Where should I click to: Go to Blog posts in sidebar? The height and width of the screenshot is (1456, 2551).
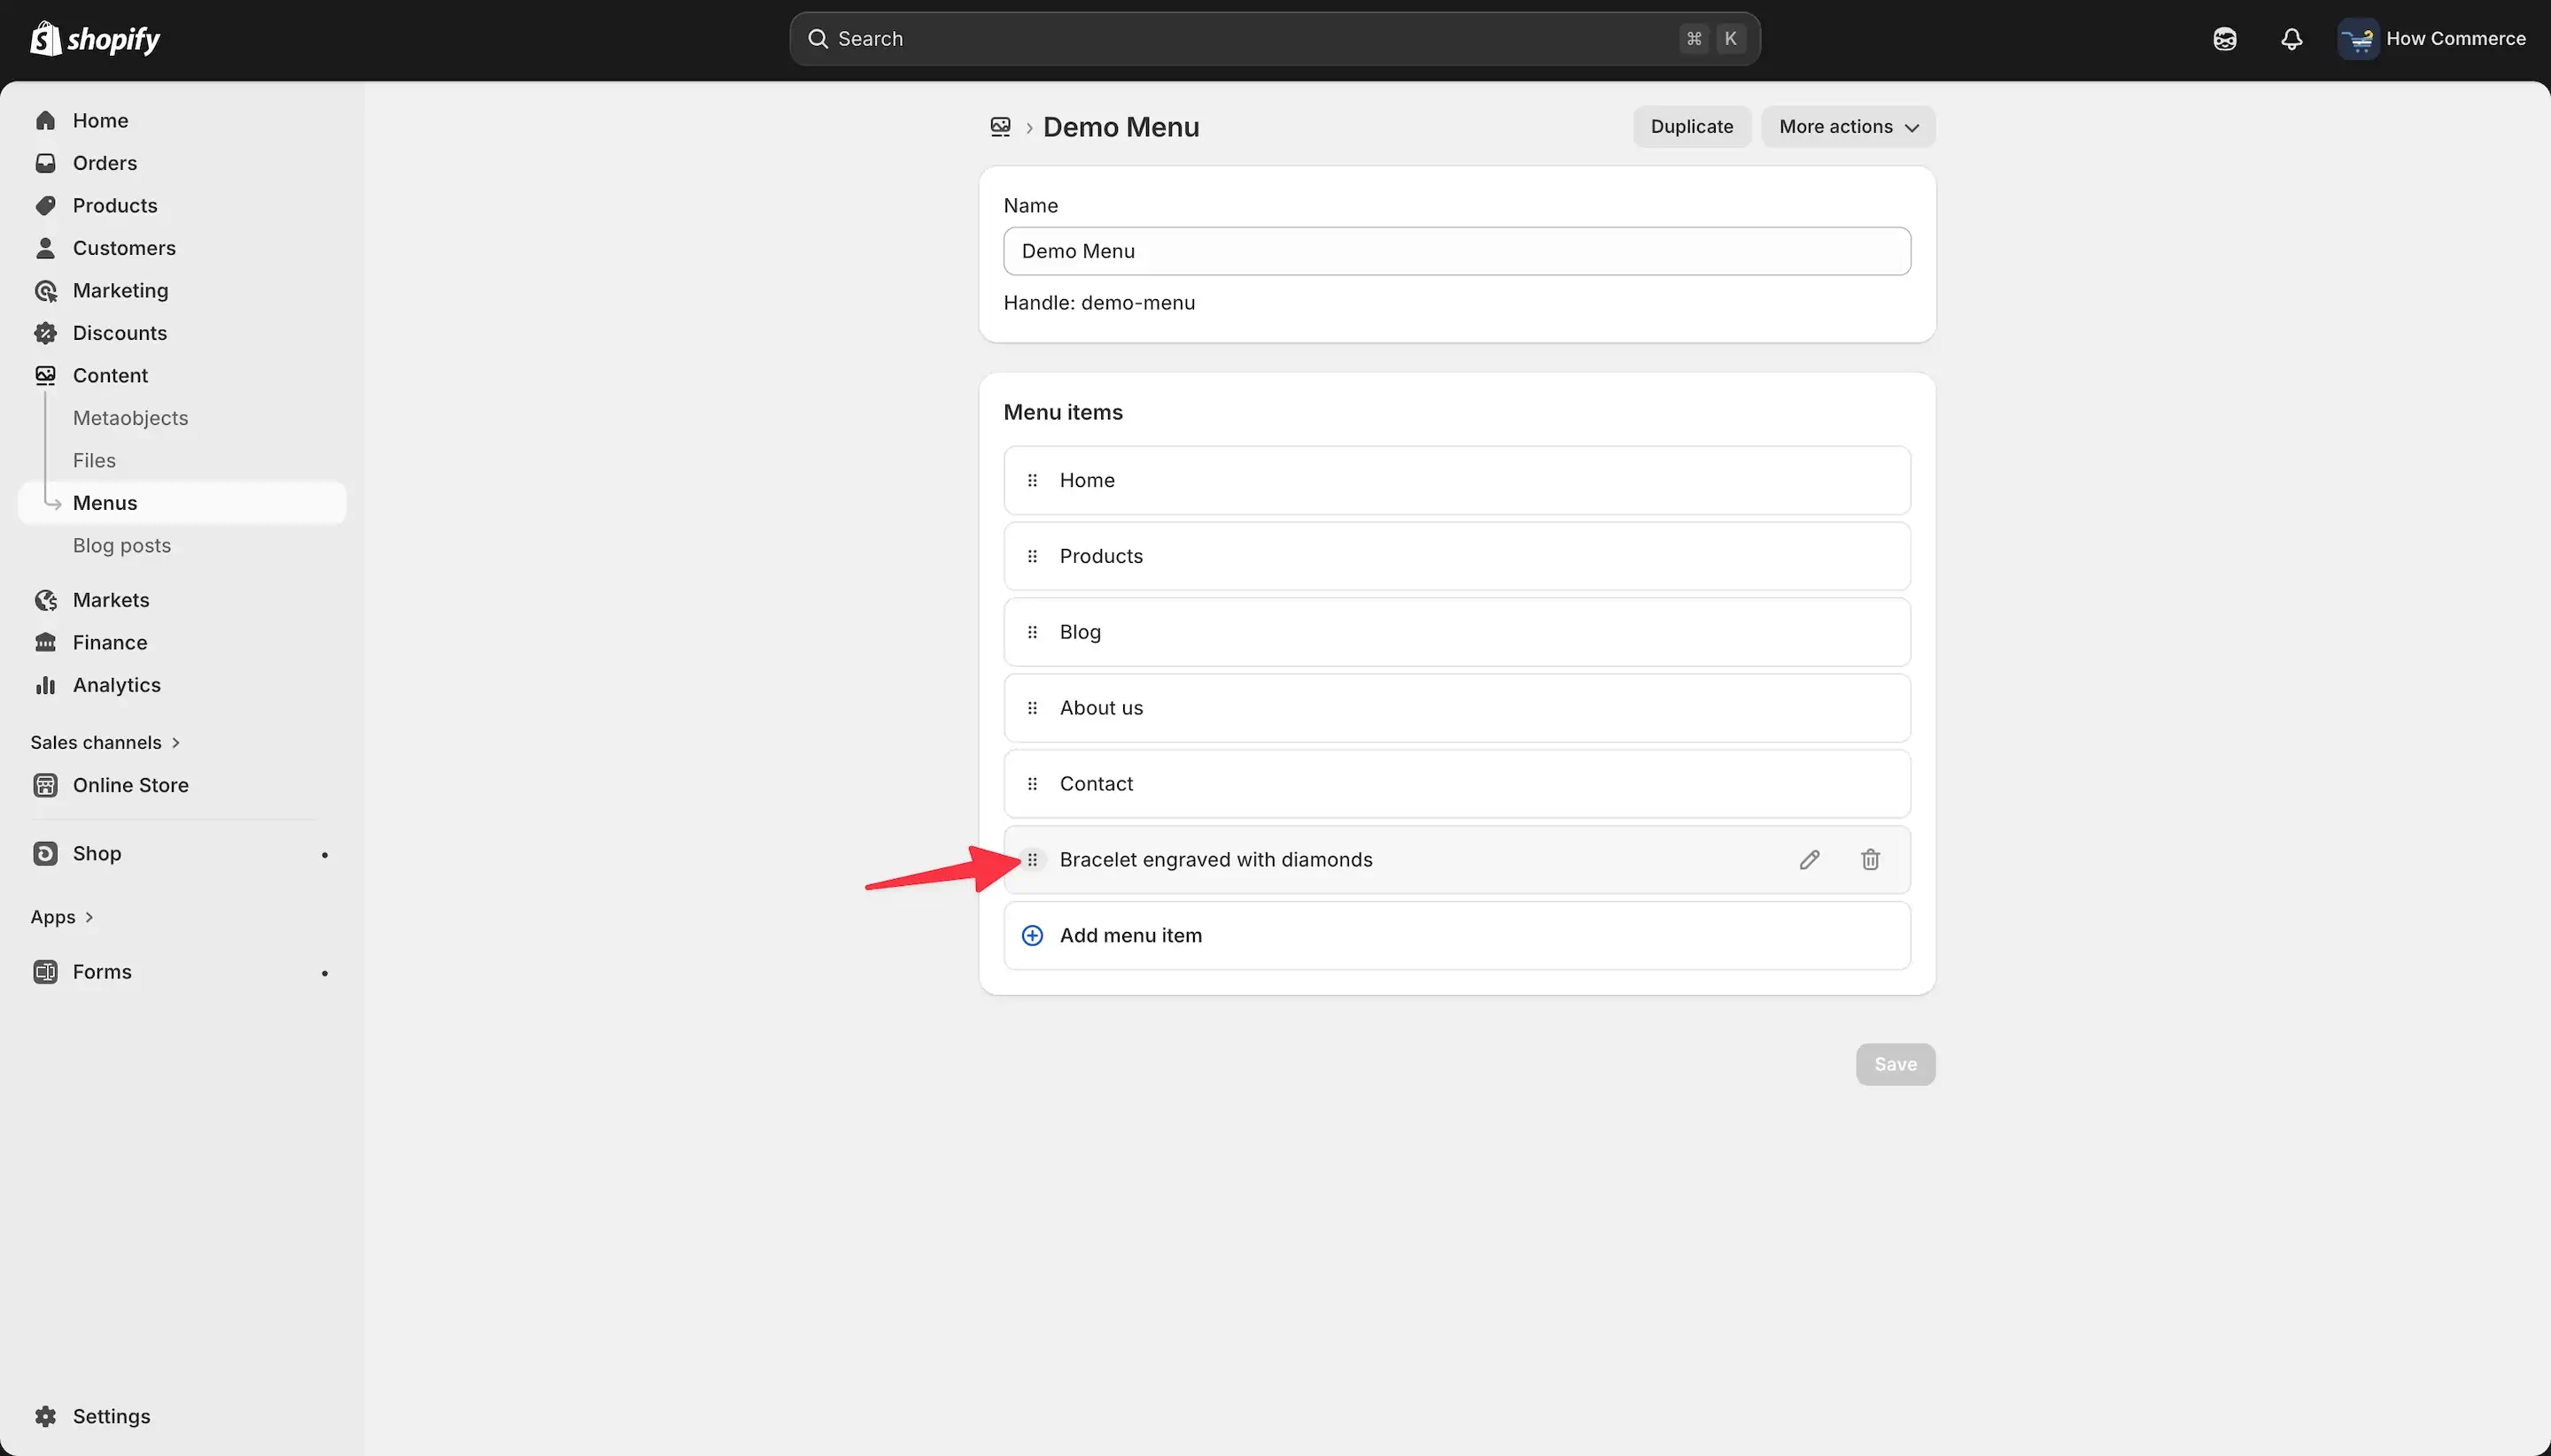(122, 546)
